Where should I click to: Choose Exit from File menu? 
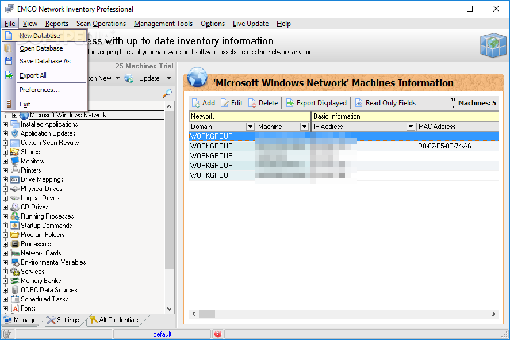[44, 104]
